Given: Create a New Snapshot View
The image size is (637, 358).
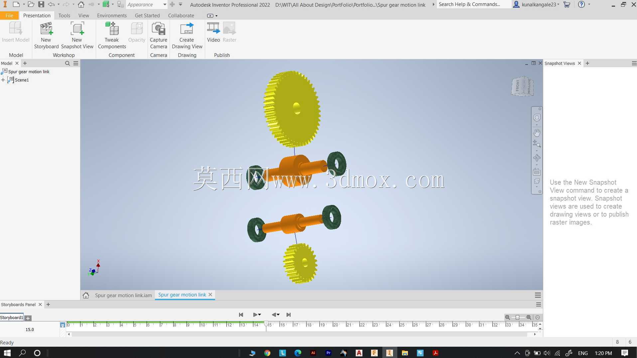Looking at the screenshot, I should (x=77, y=35).
